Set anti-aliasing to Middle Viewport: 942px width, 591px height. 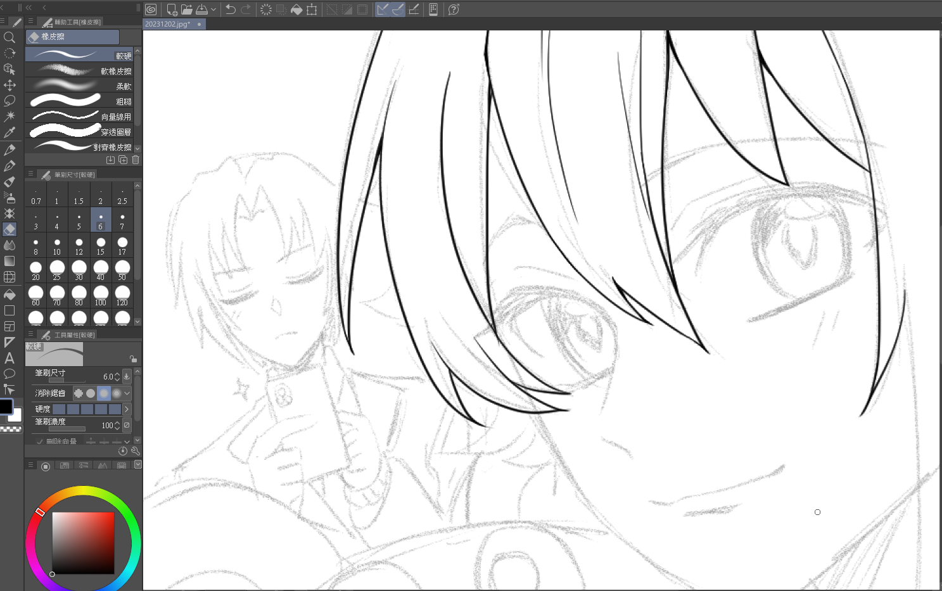pos(103,393)
